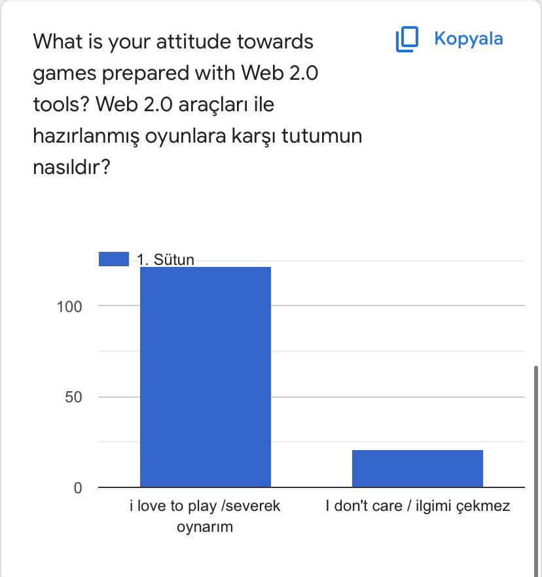Select the label i love to play
Screen dimensions: 542x577
[206, 505]
